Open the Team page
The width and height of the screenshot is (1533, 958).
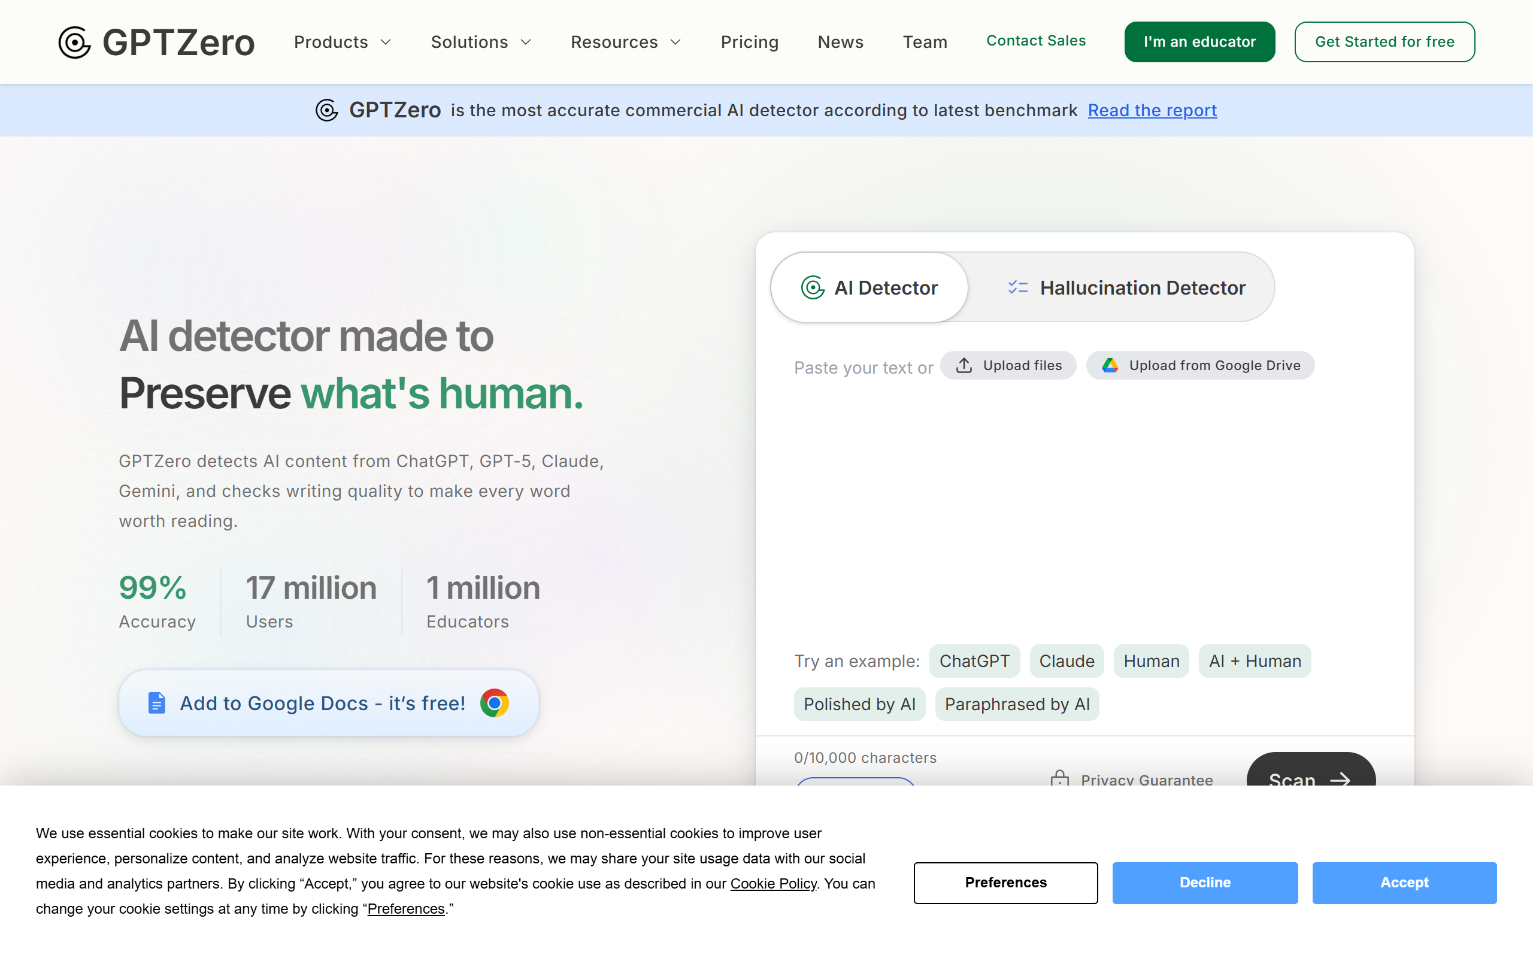[925, 43]
